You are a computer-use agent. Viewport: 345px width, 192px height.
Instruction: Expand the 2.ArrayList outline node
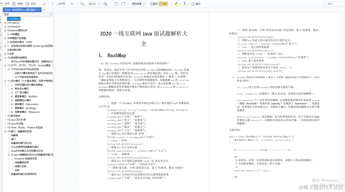coord(5,23)
